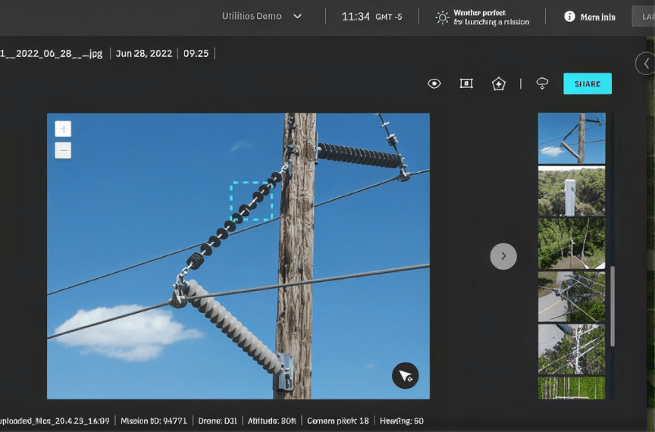Select the bounding box annotation tool
Image resolution: width=655 pixels, height=432 pixels.
pyautogui.click(x=466, y=83)
